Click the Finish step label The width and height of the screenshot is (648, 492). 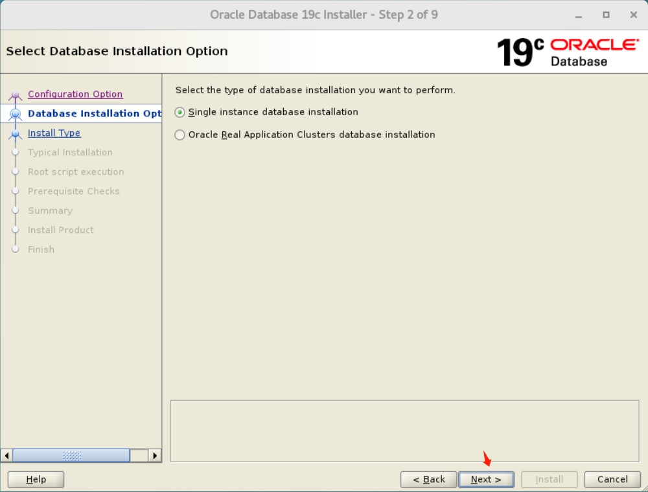[x=41, y=249]
